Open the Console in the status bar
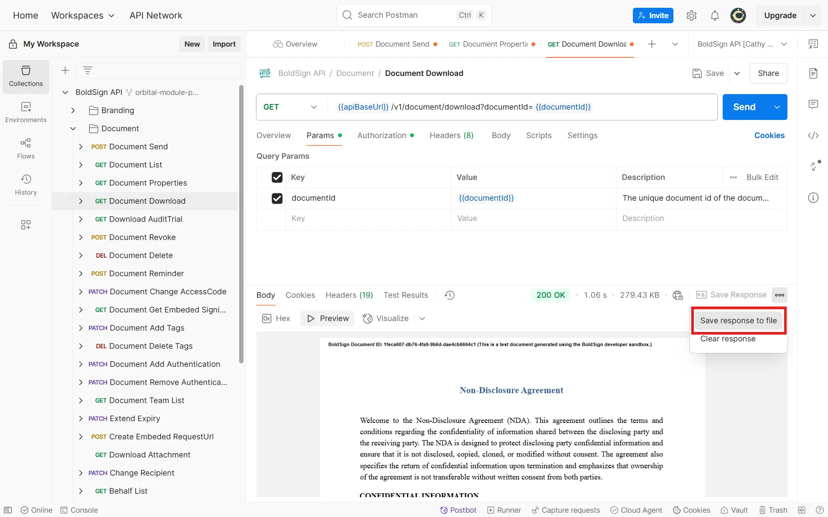Screen dimensions: 828x517 click(79, 510)
